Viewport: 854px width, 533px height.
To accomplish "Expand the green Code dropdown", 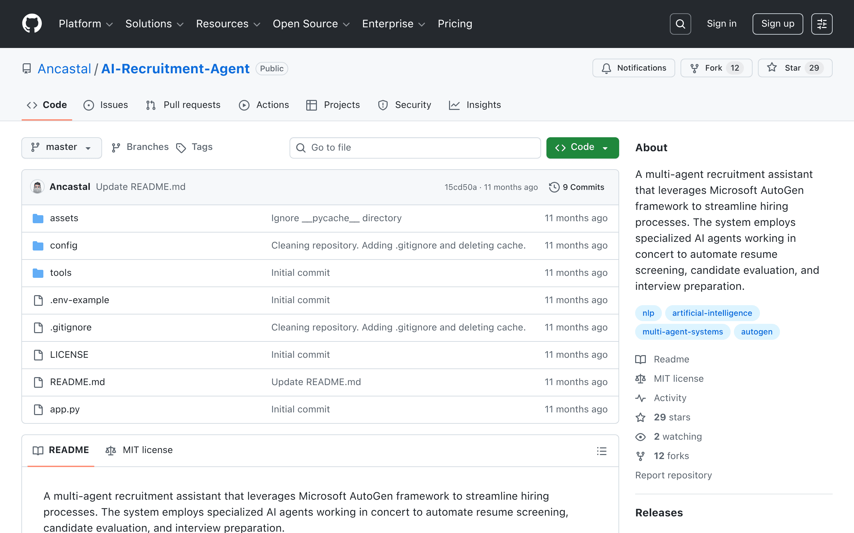I will click(582, 148).
